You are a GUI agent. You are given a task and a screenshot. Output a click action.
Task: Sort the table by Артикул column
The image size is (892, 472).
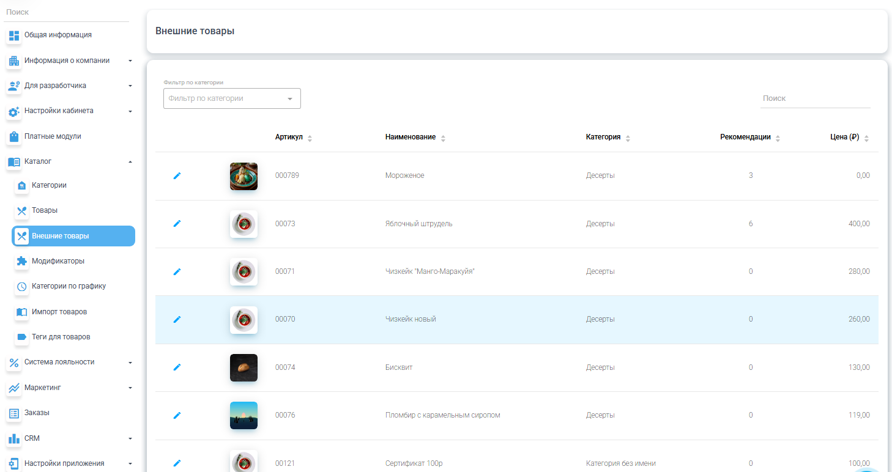click(310, 138)
